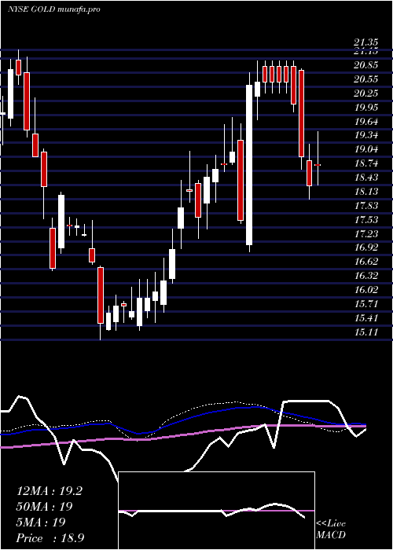Click the 17.23 price axis label
The width and height of the screenshot is (393, 550).
[x=366, y=233]
